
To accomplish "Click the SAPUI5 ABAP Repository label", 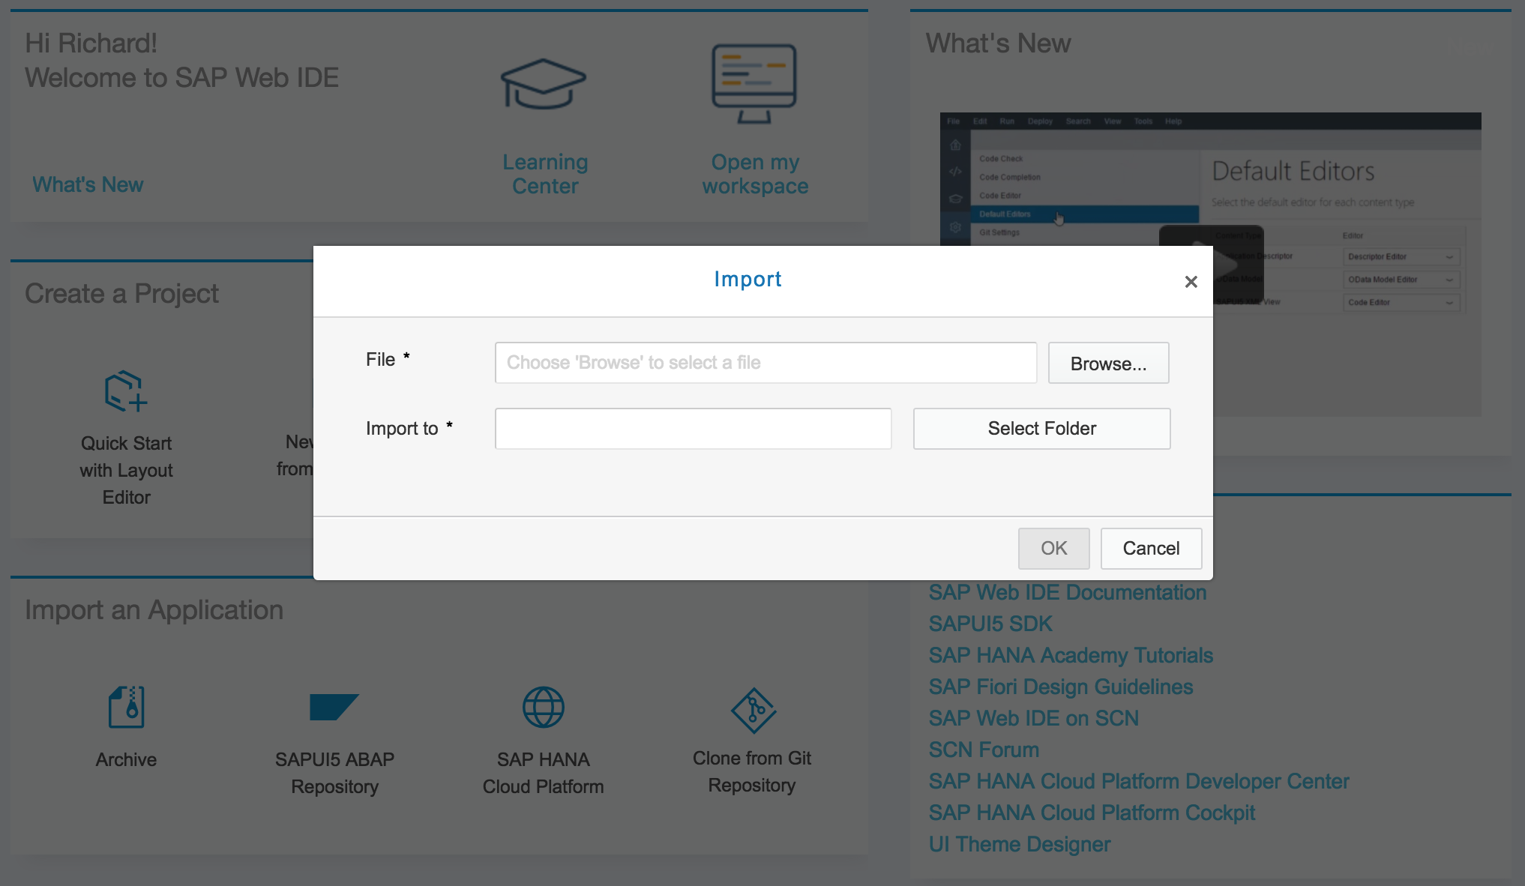I will pyautogui.click(x=334, y=773).
